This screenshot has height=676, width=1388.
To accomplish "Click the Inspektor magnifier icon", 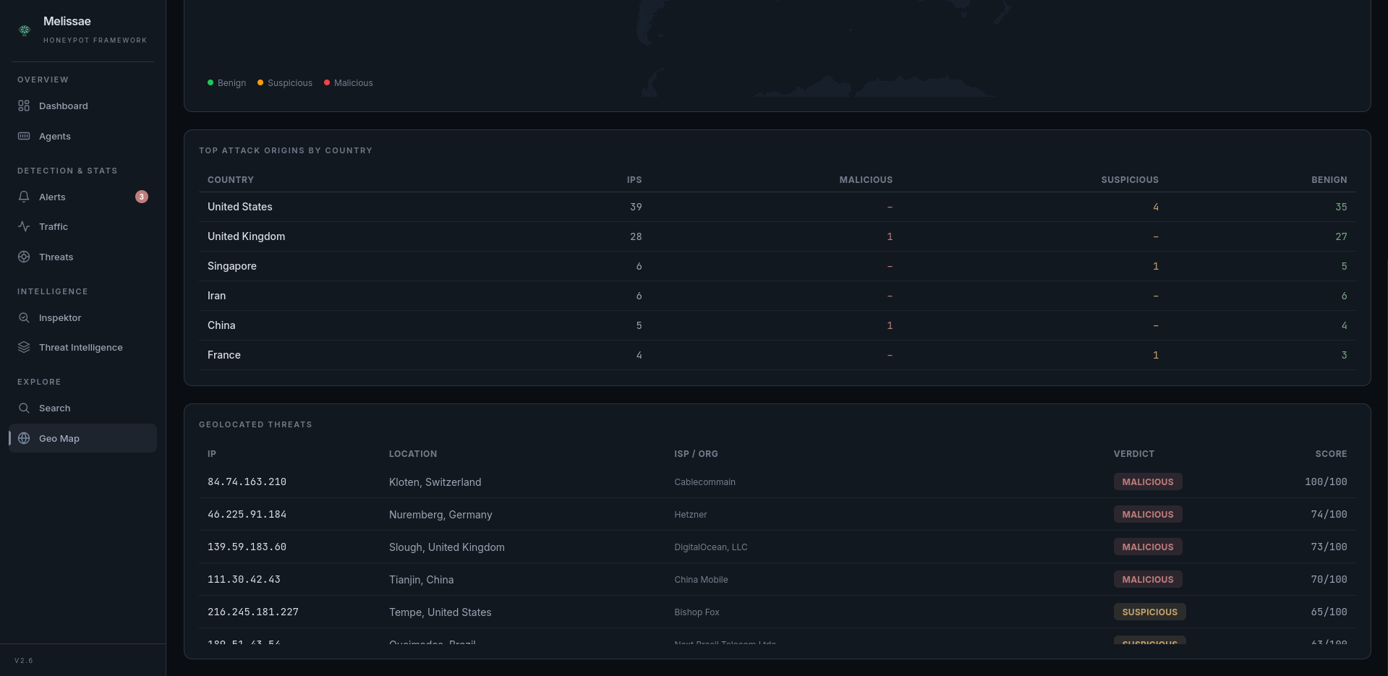I will pos(24,317).
